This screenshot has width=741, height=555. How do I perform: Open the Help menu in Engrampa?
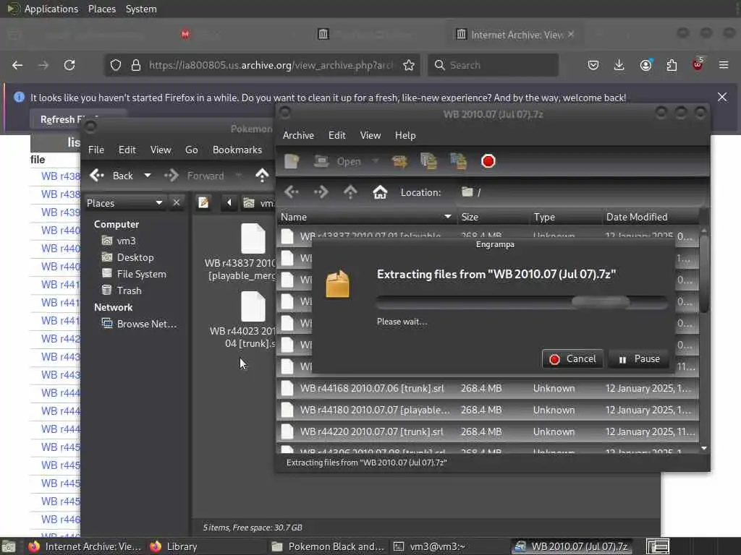coord(405,135)
